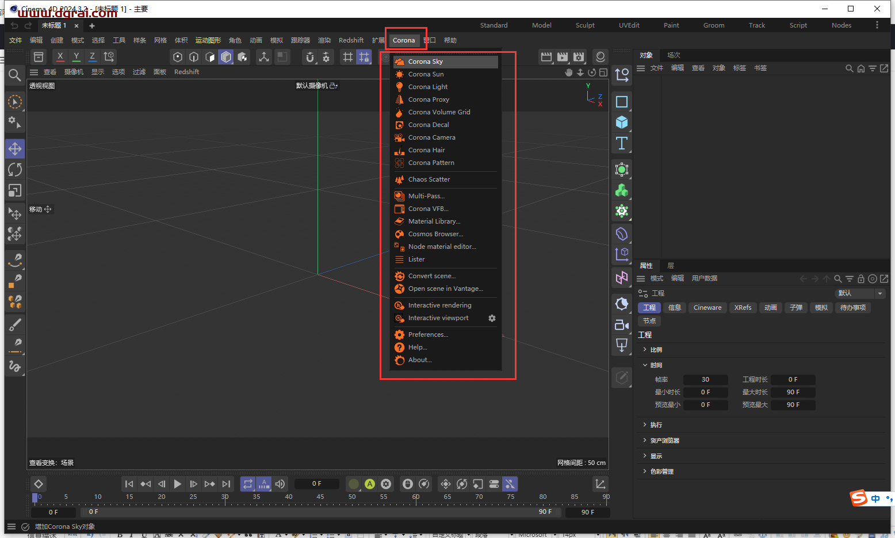Select the Move tool in left toolbar
895x538 pixels.
coord(15,149)
